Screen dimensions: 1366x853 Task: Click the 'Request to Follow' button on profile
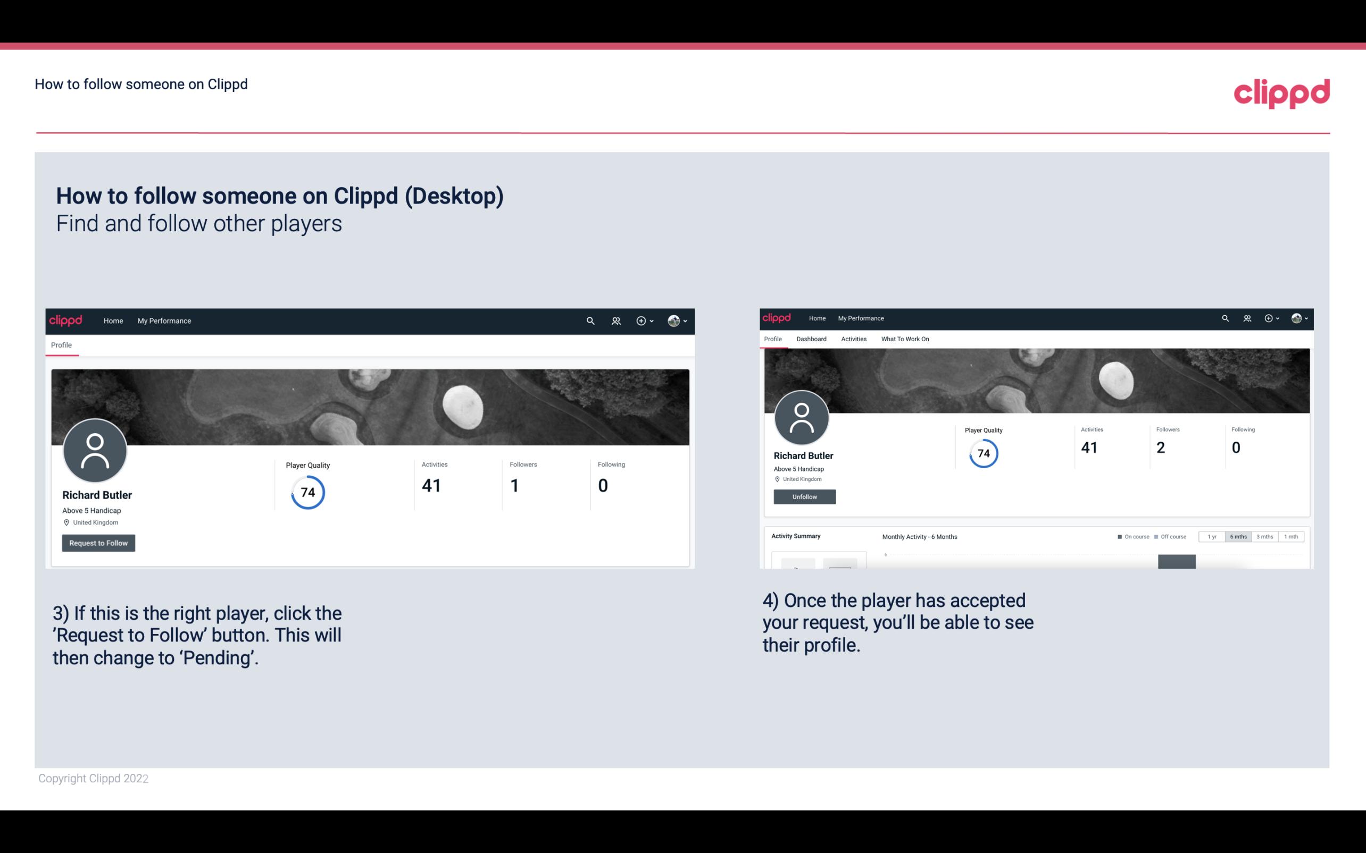pyautogui.click(x=98, y=543)
